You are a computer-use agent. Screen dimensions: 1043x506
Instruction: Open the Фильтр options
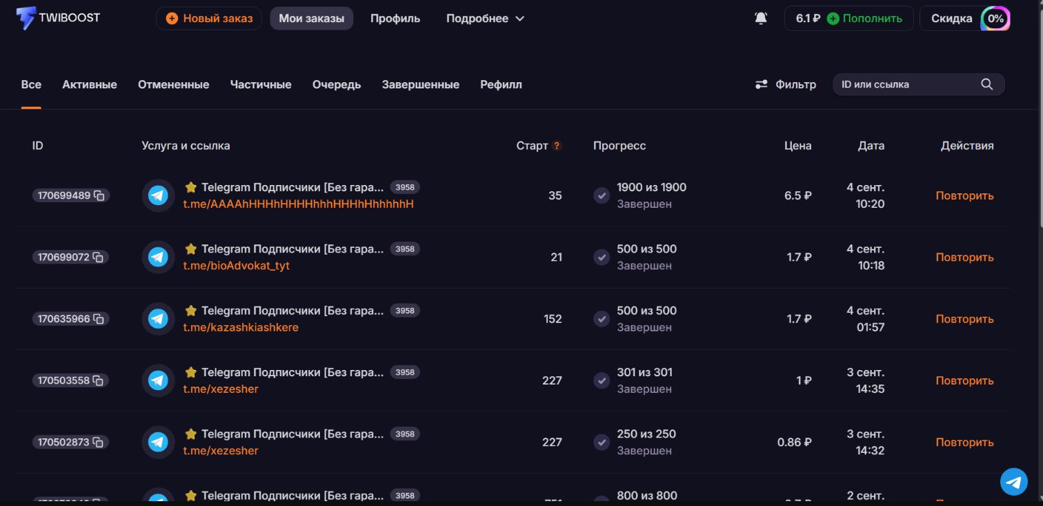click(x=786, y=84)
